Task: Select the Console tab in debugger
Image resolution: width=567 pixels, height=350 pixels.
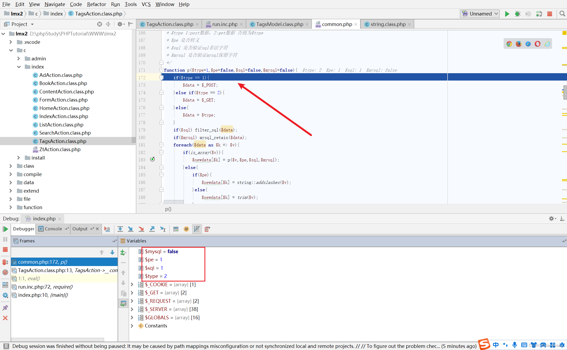Action: 53,229
